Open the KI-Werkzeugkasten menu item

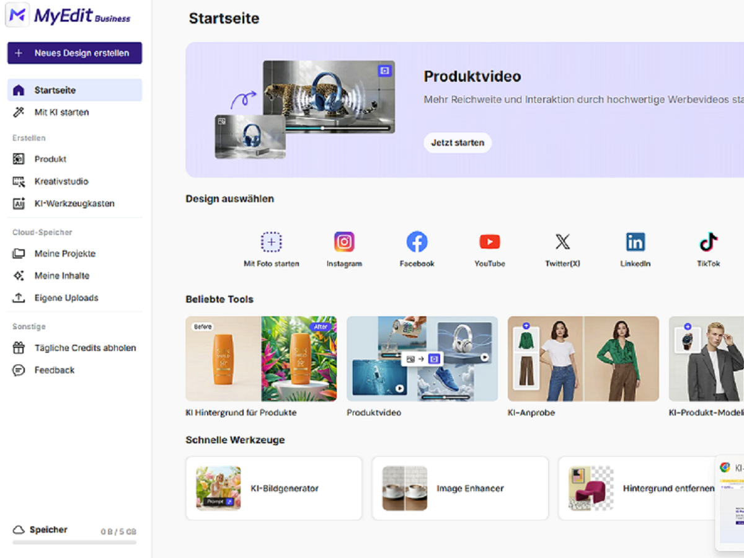click(74, 203)
